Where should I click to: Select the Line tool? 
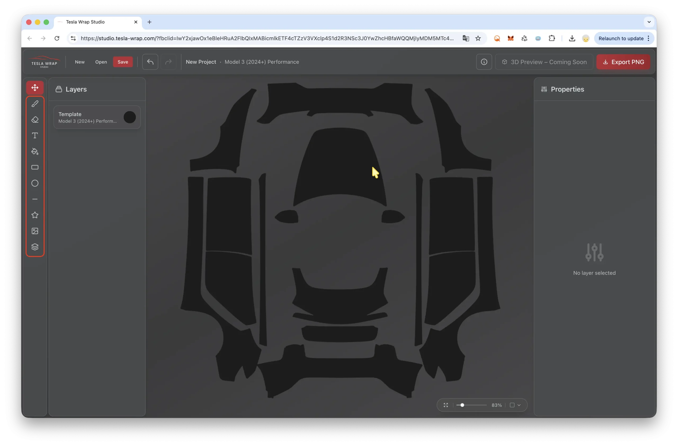35,199
